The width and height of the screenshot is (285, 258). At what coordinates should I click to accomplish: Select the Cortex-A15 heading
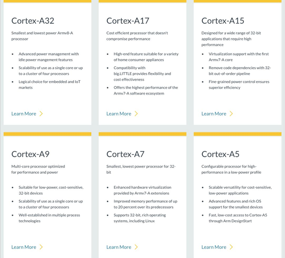click(x=223, y=21)
